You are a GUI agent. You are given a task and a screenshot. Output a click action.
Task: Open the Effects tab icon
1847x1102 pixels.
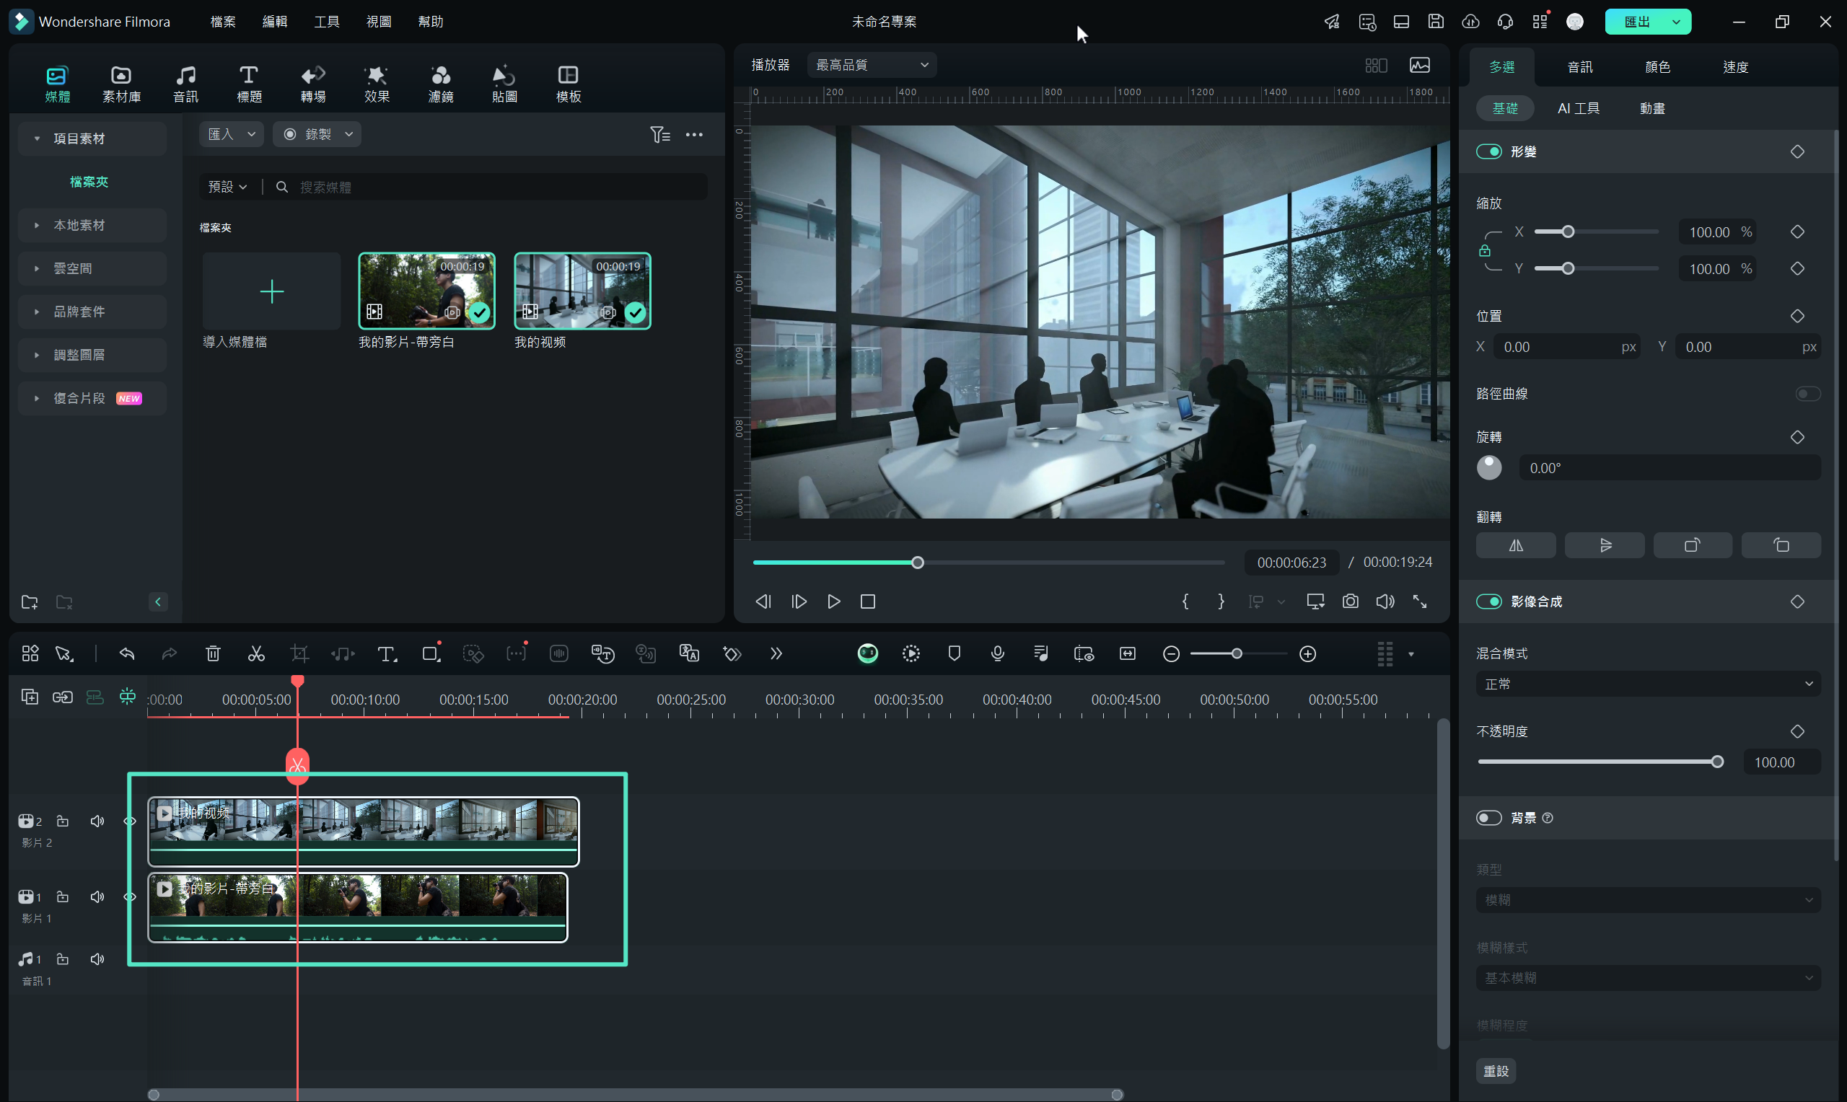(377, 84)
